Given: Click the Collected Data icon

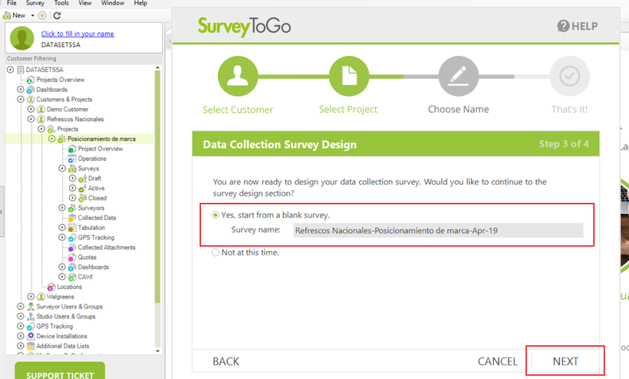Looking at the screenshot, I should (x=72, y=218).
